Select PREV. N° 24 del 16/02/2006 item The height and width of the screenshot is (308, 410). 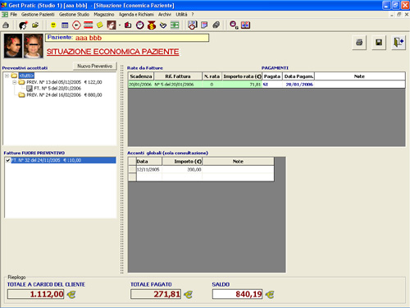64,95
